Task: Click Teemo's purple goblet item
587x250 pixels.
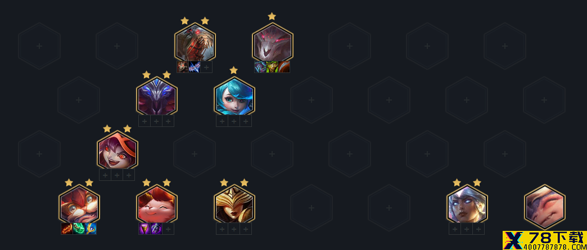Action: tap(145, 229)
